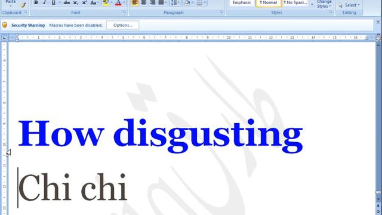Click the Options... security button

[x=123, y=25]
